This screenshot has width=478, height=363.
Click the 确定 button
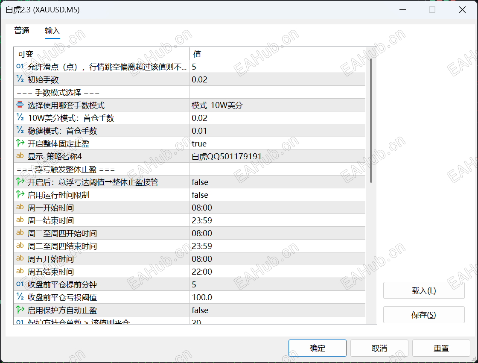pyautogui.click(x=318, y=348)
